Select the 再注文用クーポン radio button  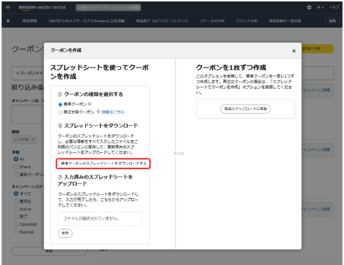point(60,112)
